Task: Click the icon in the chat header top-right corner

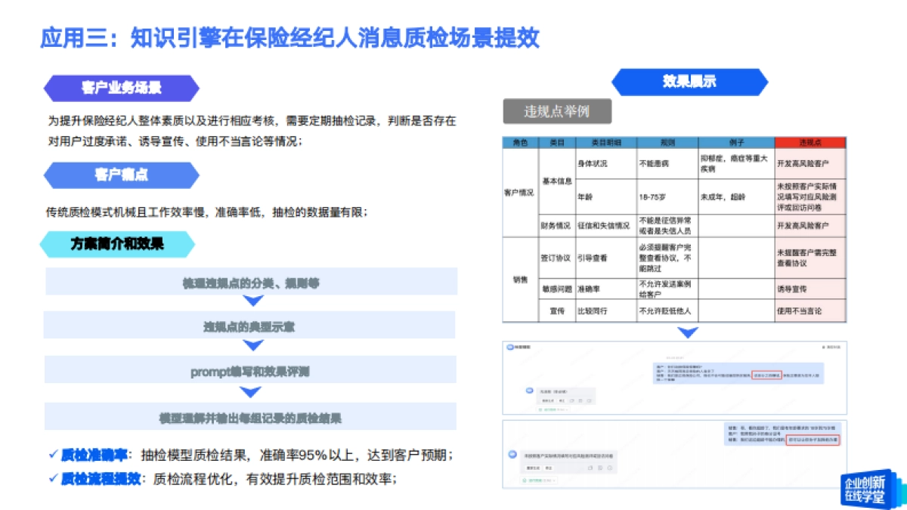Action: (822, 347)
